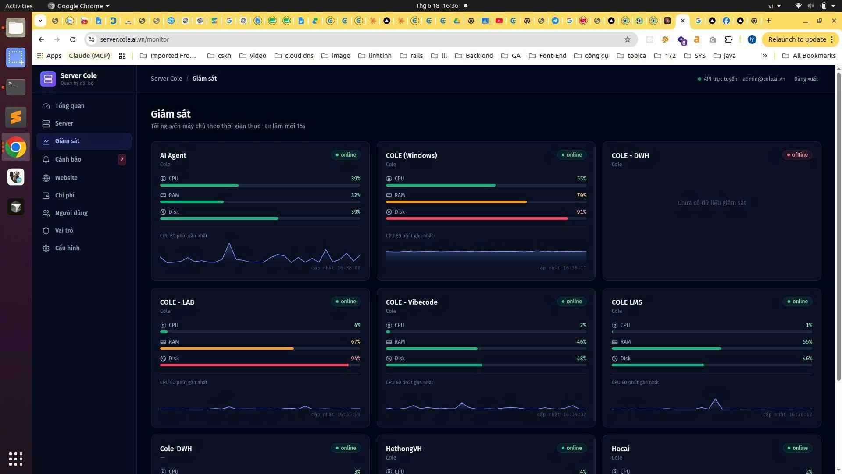Click the Server Cole breadcrumb link
This screenshot has height=474, width=842.
tap(166, 79)
